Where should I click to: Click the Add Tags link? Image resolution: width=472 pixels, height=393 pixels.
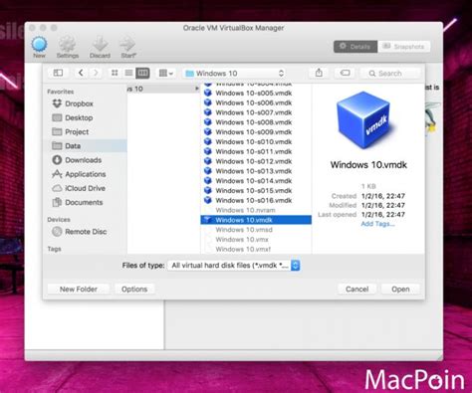377,224
